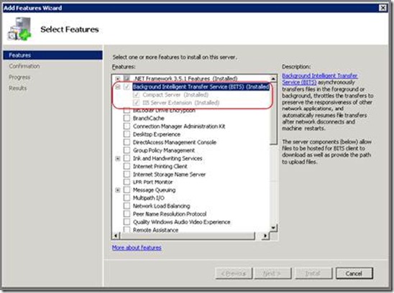Click the horizontal scroll left arrow
394x293 pixels.
click(116, 236)
